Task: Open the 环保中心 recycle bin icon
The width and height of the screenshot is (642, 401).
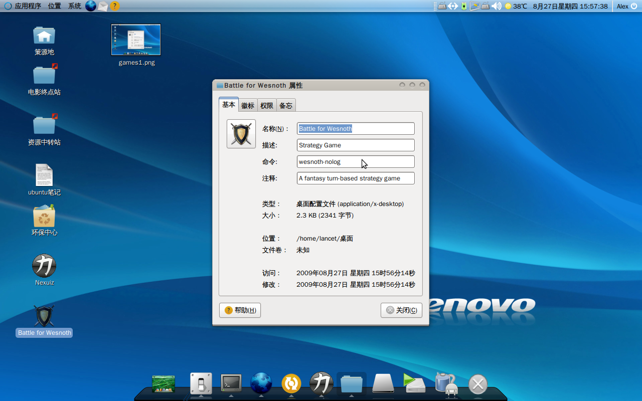Action: 44,216
